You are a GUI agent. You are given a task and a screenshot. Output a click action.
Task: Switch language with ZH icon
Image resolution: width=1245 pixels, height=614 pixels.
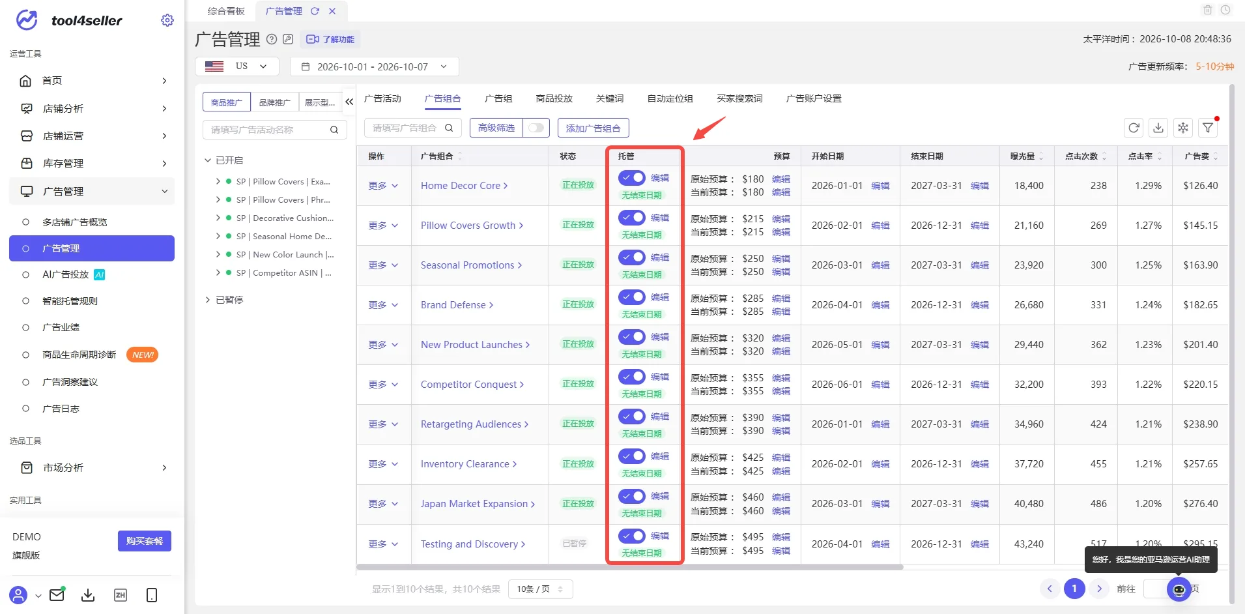pos(121,595)
